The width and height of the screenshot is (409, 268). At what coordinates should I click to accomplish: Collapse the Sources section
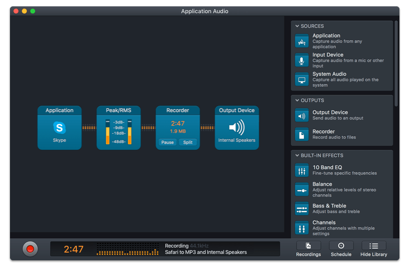(x=297, y=26)
